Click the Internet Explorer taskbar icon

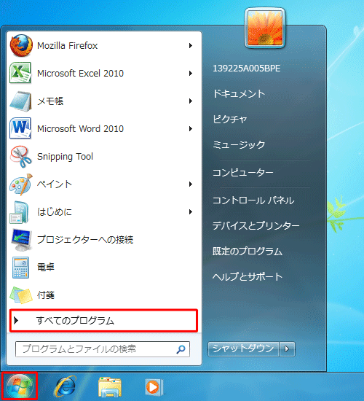pos(66,386)
